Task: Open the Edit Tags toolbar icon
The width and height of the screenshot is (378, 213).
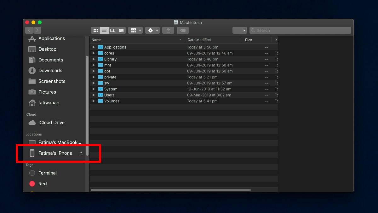Action: 182,30
